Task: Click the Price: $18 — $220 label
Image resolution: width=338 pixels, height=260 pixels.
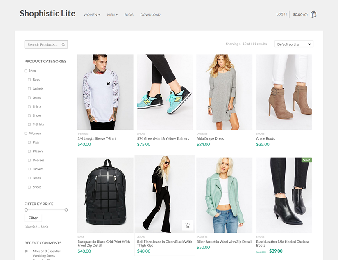Action: (36, 227)
